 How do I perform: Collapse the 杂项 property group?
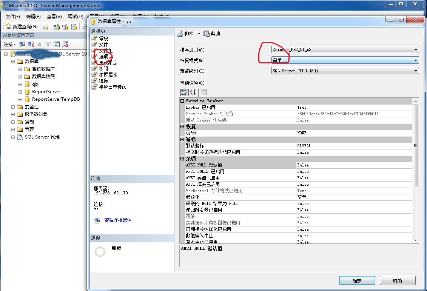click(x=182, y=159)
